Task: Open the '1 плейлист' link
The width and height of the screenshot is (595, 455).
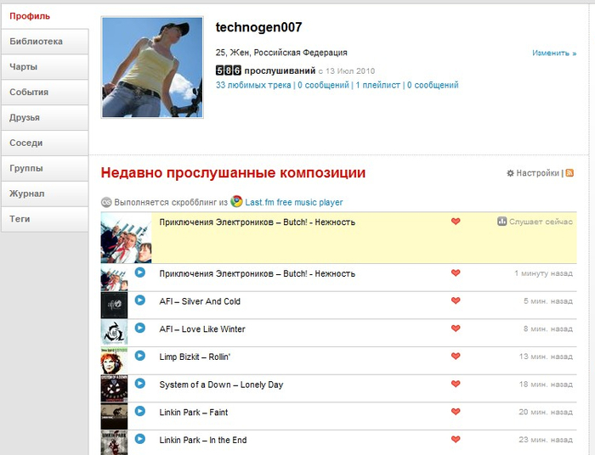Action: coord(378,85)
